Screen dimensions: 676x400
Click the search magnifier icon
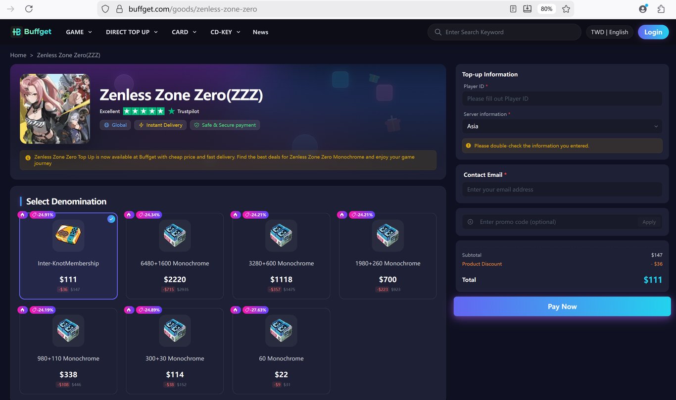pos(438,32)
